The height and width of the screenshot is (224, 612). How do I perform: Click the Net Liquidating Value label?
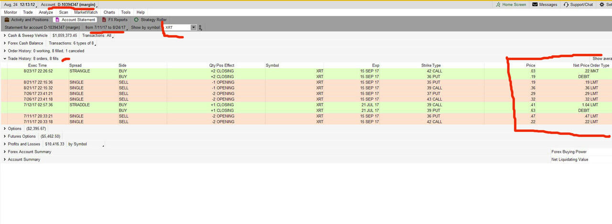pos(570,159)
